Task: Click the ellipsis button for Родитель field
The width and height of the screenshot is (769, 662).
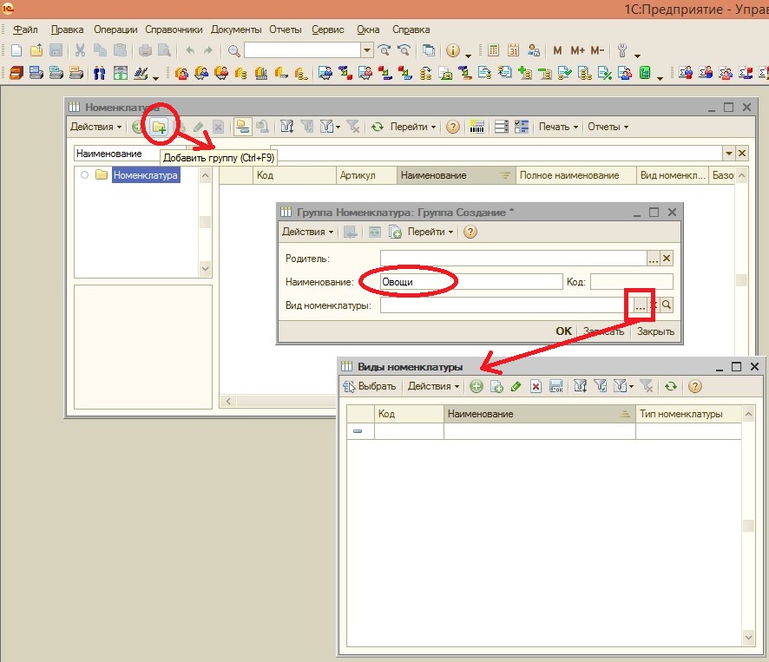Action: click(x=654, y=259)
